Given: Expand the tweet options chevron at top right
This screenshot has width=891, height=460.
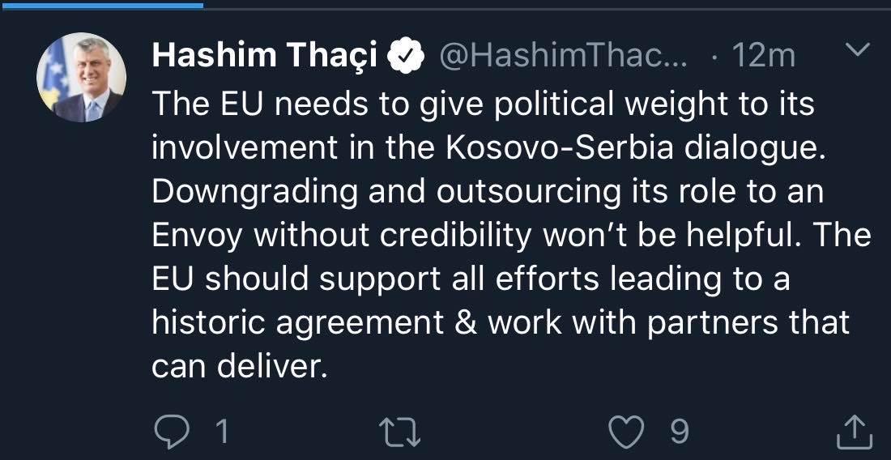Looking at the screenshot, I should (x=858, y=50).
